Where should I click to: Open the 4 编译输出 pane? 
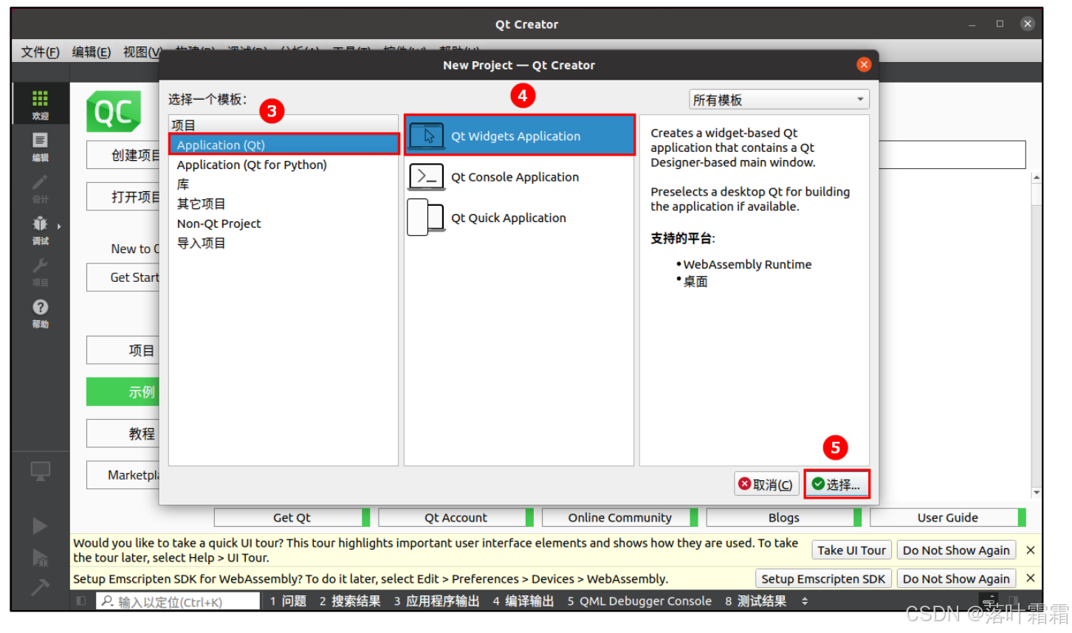click(523, 601)
